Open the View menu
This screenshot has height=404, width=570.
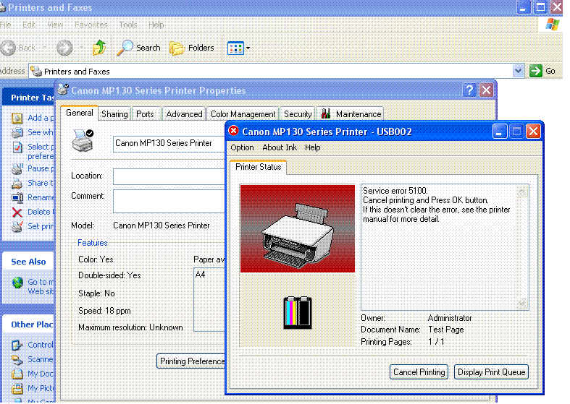click(x=55, y=25)
